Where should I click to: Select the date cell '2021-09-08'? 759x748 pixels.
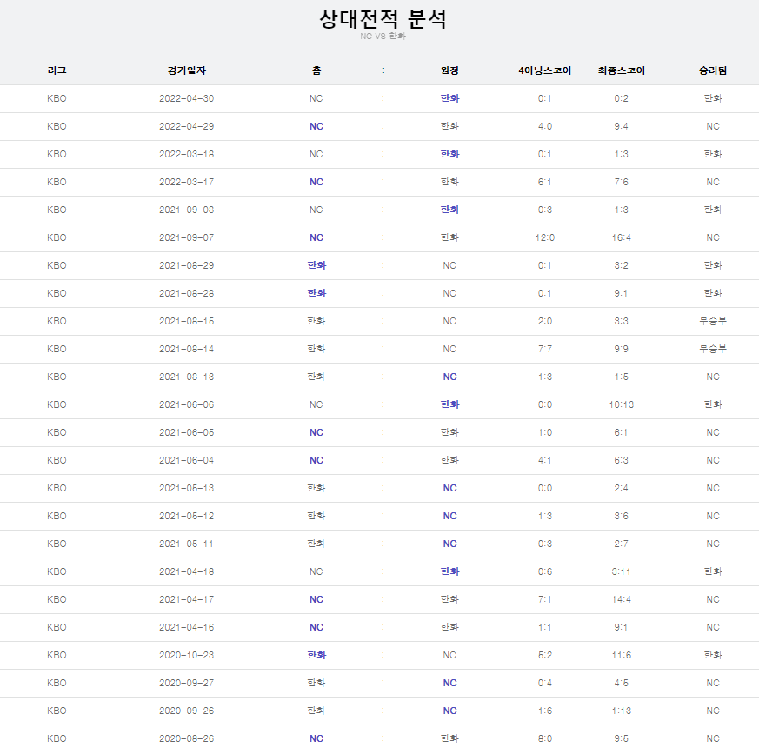click(x=186, y=210)
